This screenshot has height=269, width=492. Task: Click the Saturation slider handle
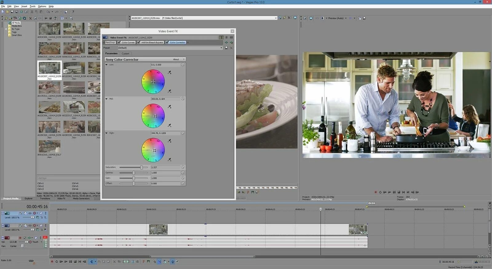[x=141, y=167]
